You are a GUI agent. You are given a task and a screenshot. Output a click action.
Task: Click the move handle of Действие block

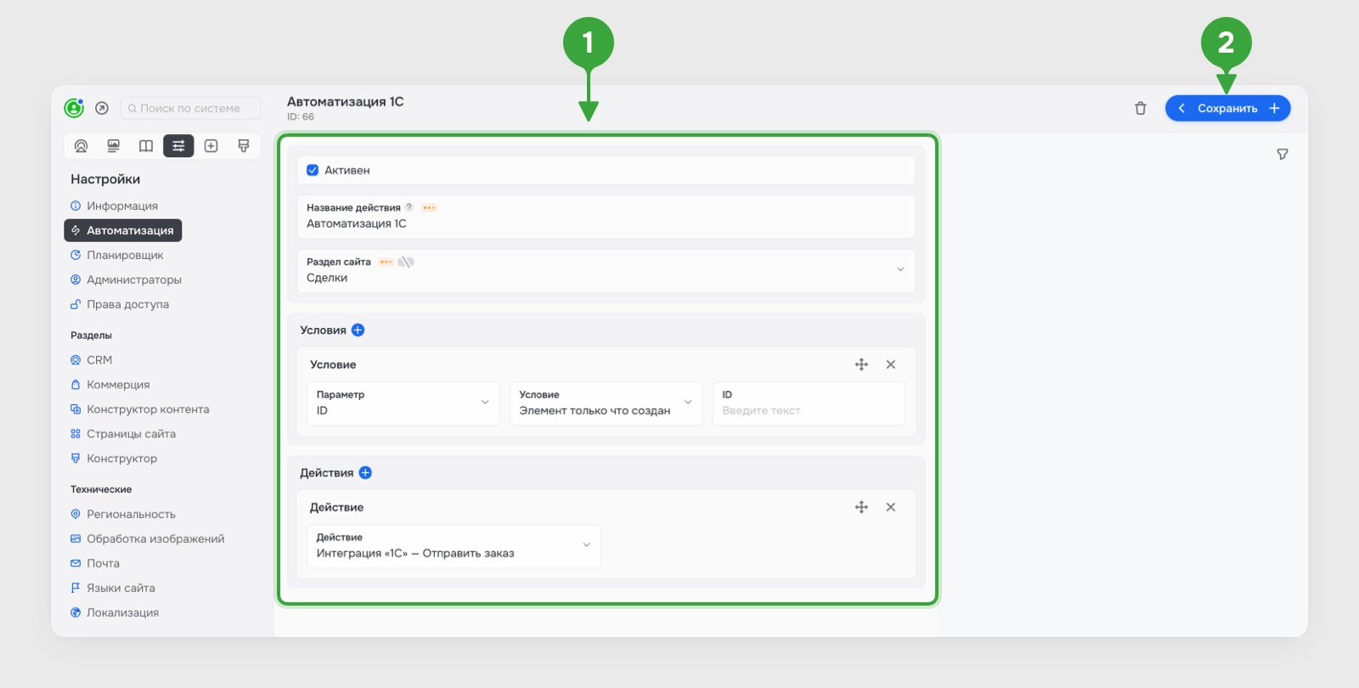pyautogui.click(x=861, y=507)
